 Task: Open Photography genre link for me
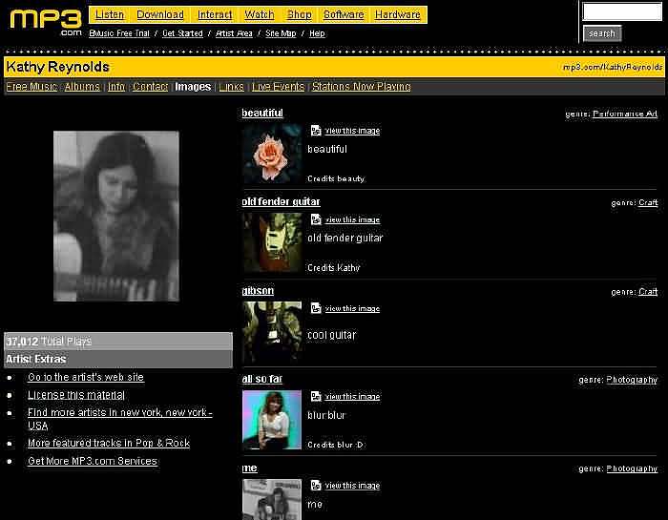632,468
